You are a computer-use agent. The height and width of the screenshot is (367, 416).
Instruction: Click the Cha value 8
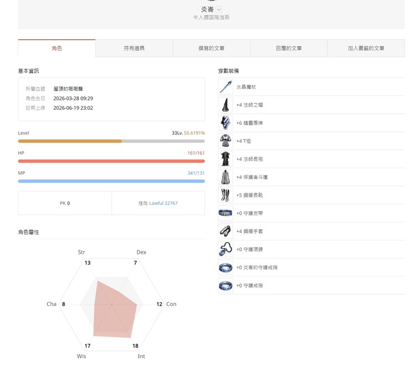(64, 304)
